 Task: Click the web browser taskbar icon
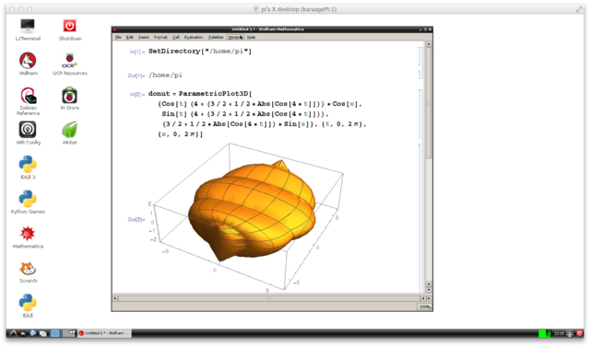pyautogui.click(x=33, y=333)
